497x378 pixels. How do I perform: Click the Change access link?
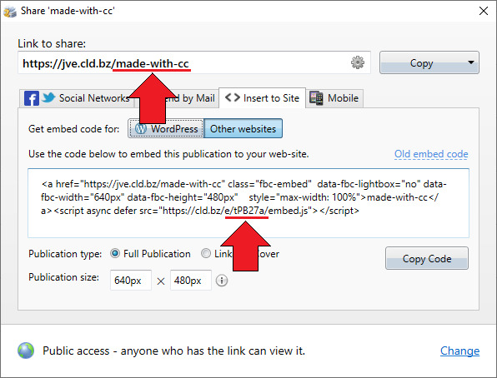point(459,351)
